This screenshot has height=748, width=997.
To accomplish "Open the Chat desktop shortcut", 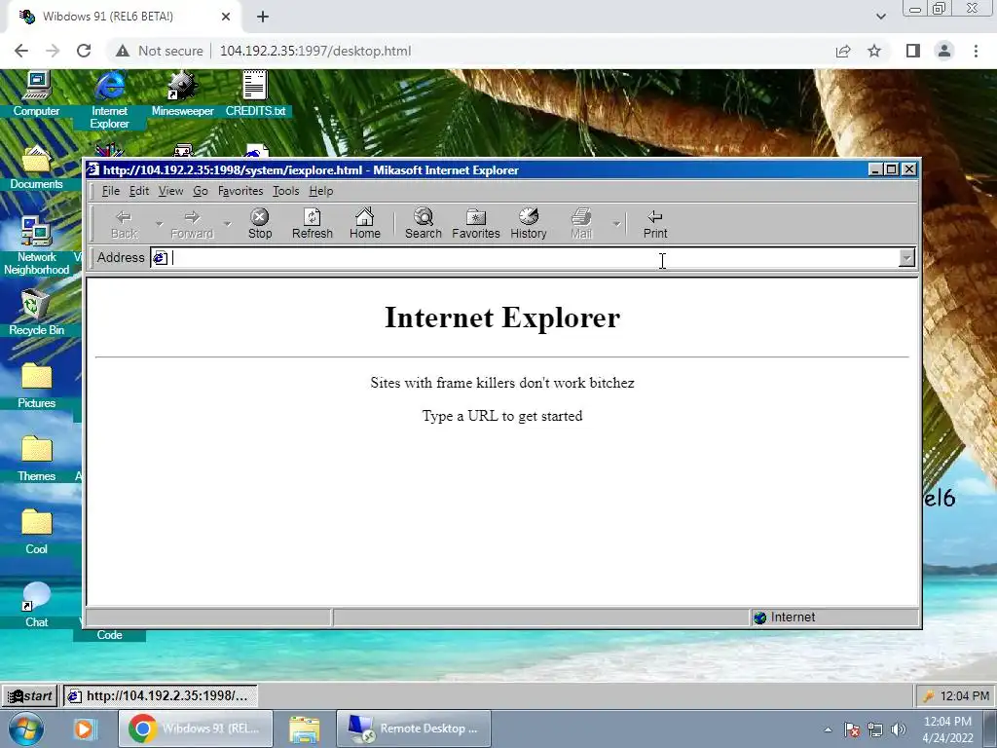I will tap(36, 605).
